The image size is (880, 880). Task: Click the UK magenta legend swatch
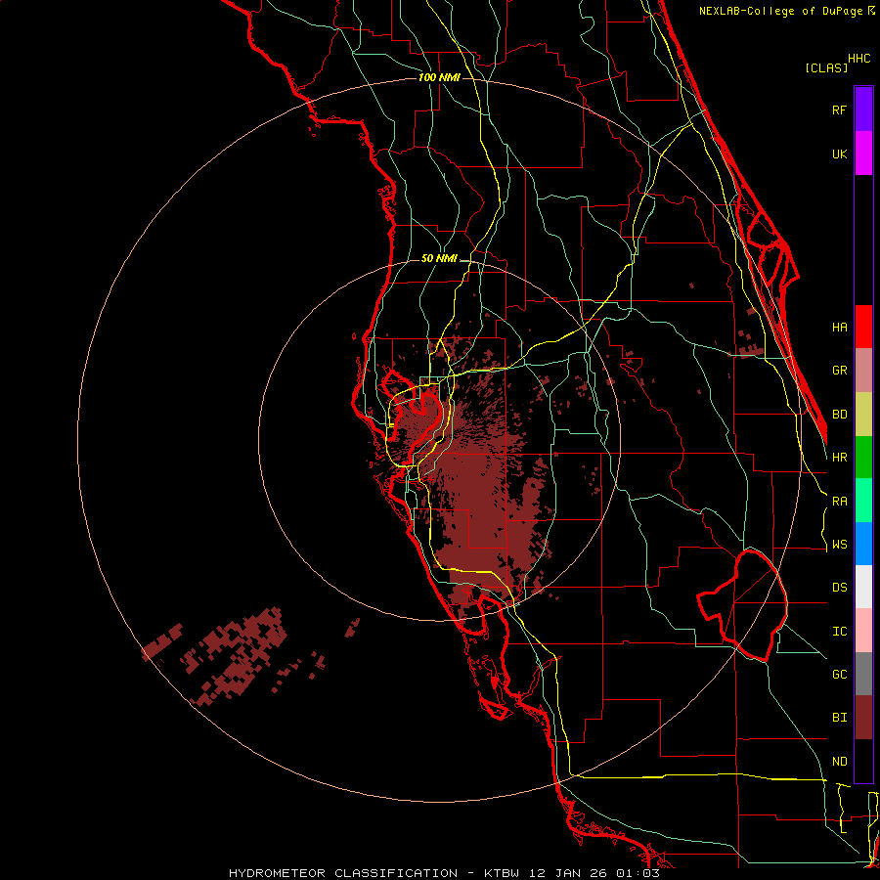(863, 154)
